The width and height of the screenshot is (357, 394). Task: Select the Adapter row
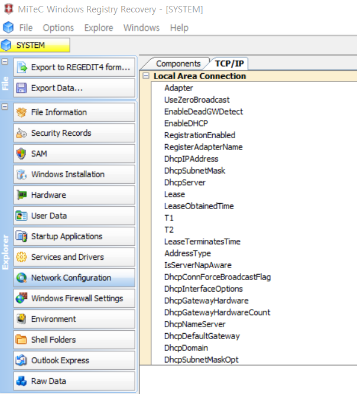254,88
